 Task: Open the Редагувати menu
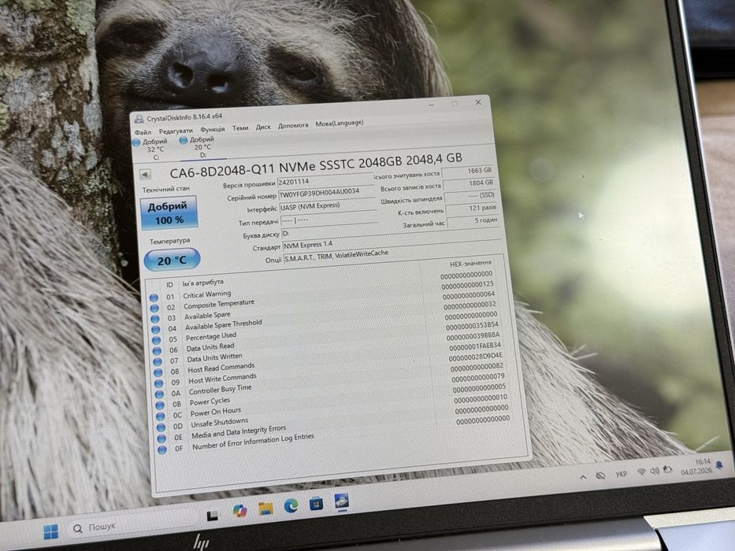tap(176, 131)
